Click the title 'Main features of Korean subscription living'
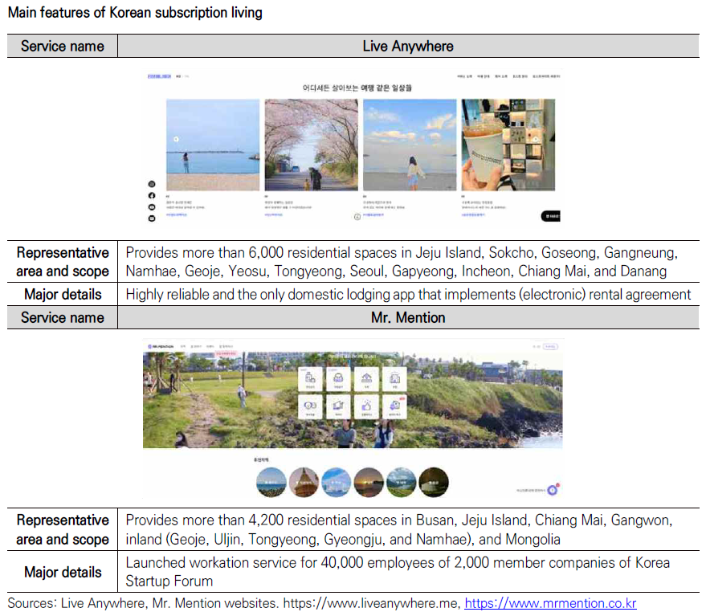Viewport: 706px width, 616px height. [x=135, y=13]
